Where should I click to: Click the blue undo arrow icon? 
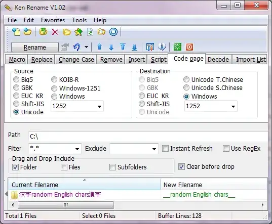(x=76, y=47)
